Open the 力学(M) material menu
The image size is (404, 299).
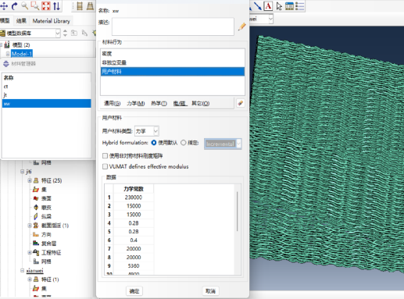(x=136, y=103)
